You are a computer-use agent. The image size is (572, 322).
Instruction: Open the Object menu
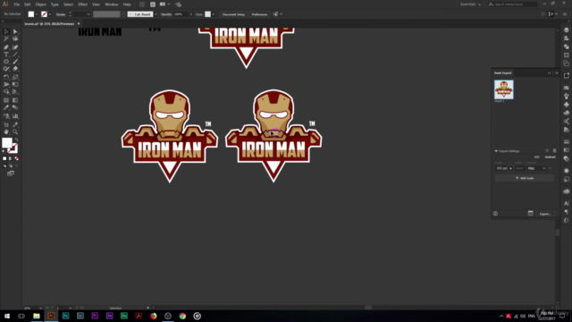coord(40,4)
